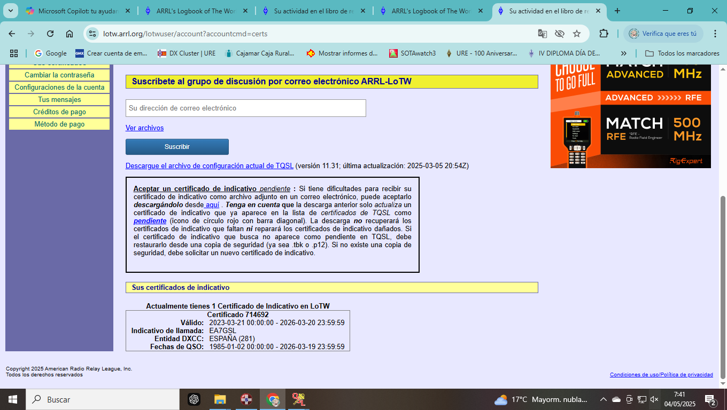The width and height of the screenshot is (727, 410).
Task: Open ChatGPT from the taskbar
Action: tap(194, 399)
